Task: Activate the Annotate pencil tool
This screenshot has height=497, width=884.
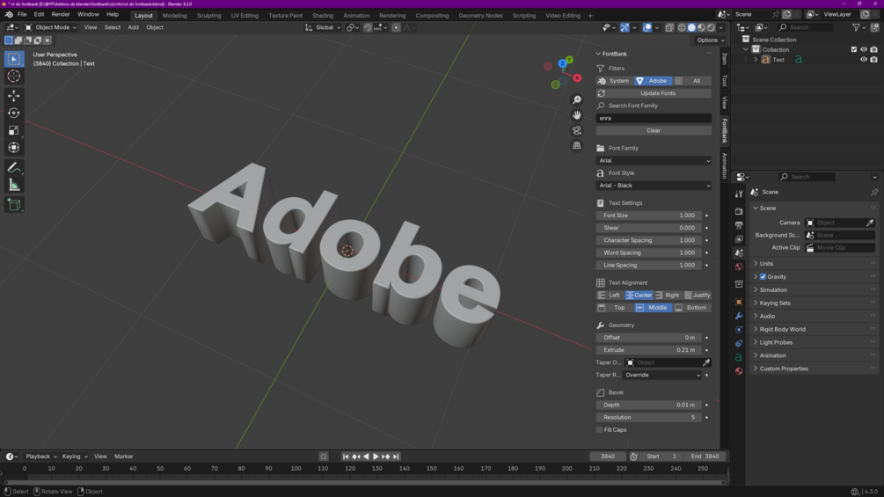Action: (x=13, y=168)
